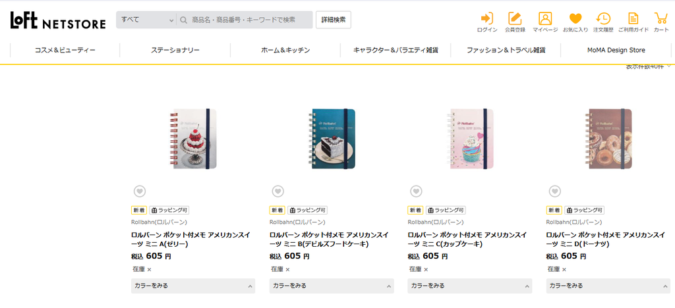Toggle favorite heart for B(デビルズフードケーキ) notebook
The height and width of the screenshot is (308, 675).
(x=278, y=191)
